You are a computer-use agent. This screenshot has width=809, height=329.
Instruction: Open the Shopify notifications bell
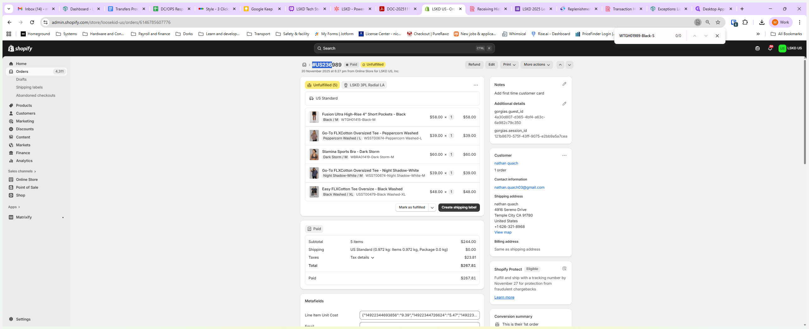coord(770,48)
